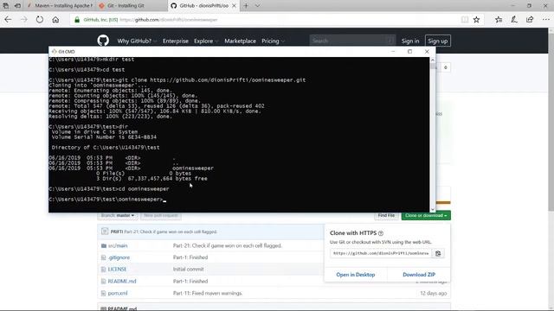Open the browser home page icon
554x311 pixels.
[55, 20]
